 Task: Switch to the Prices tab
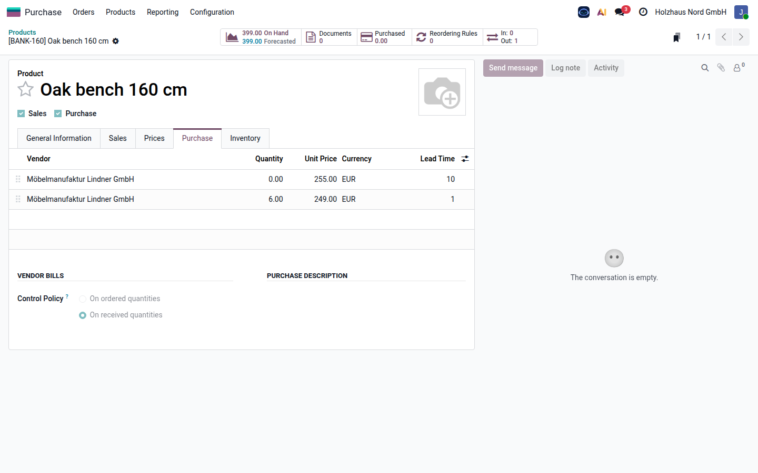pos(154,138)
